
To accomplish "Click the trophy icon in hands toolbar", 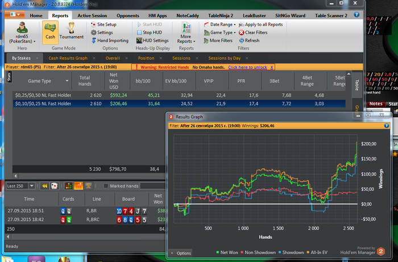I will (x=88, y=186).
